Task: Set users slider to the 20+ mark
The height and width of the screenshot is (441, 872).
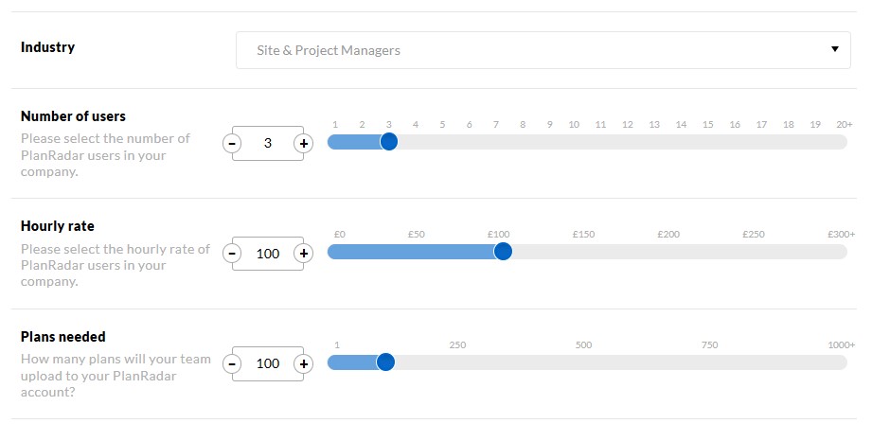Action: point(843,142)
